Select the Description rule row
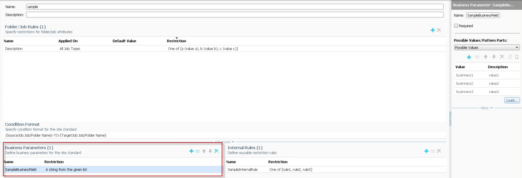Image resolution: width=522 pixels, height=178 pixels. click(x=225, y=49)
